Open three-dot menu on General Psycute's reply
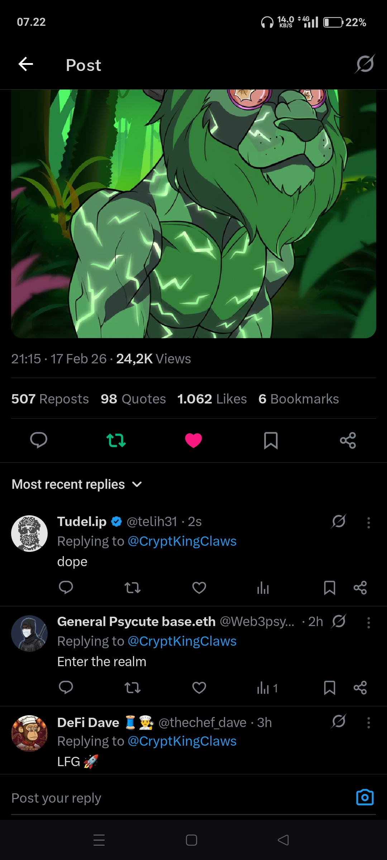 (x=368, y=622)
